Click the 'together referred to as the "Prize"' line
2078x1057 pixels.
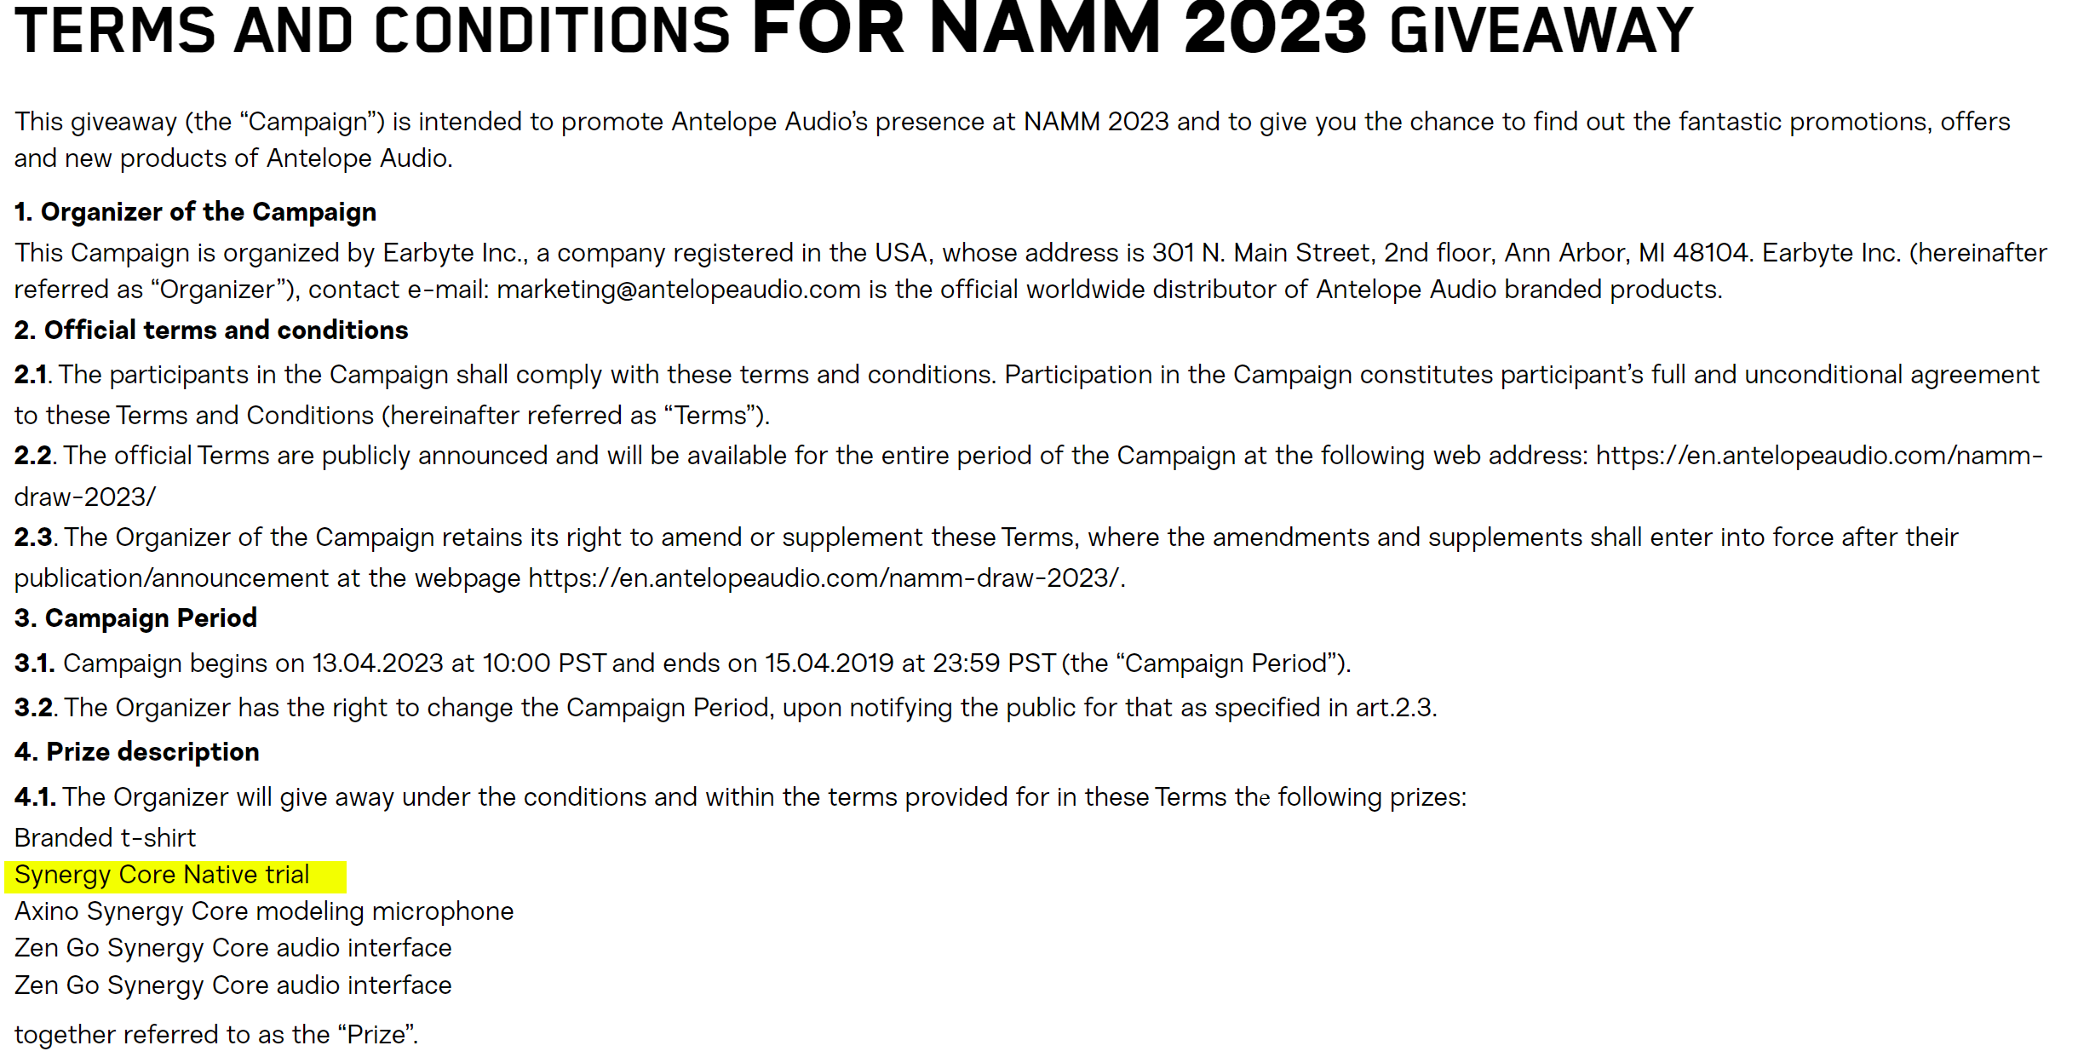tap(216, 1035)
